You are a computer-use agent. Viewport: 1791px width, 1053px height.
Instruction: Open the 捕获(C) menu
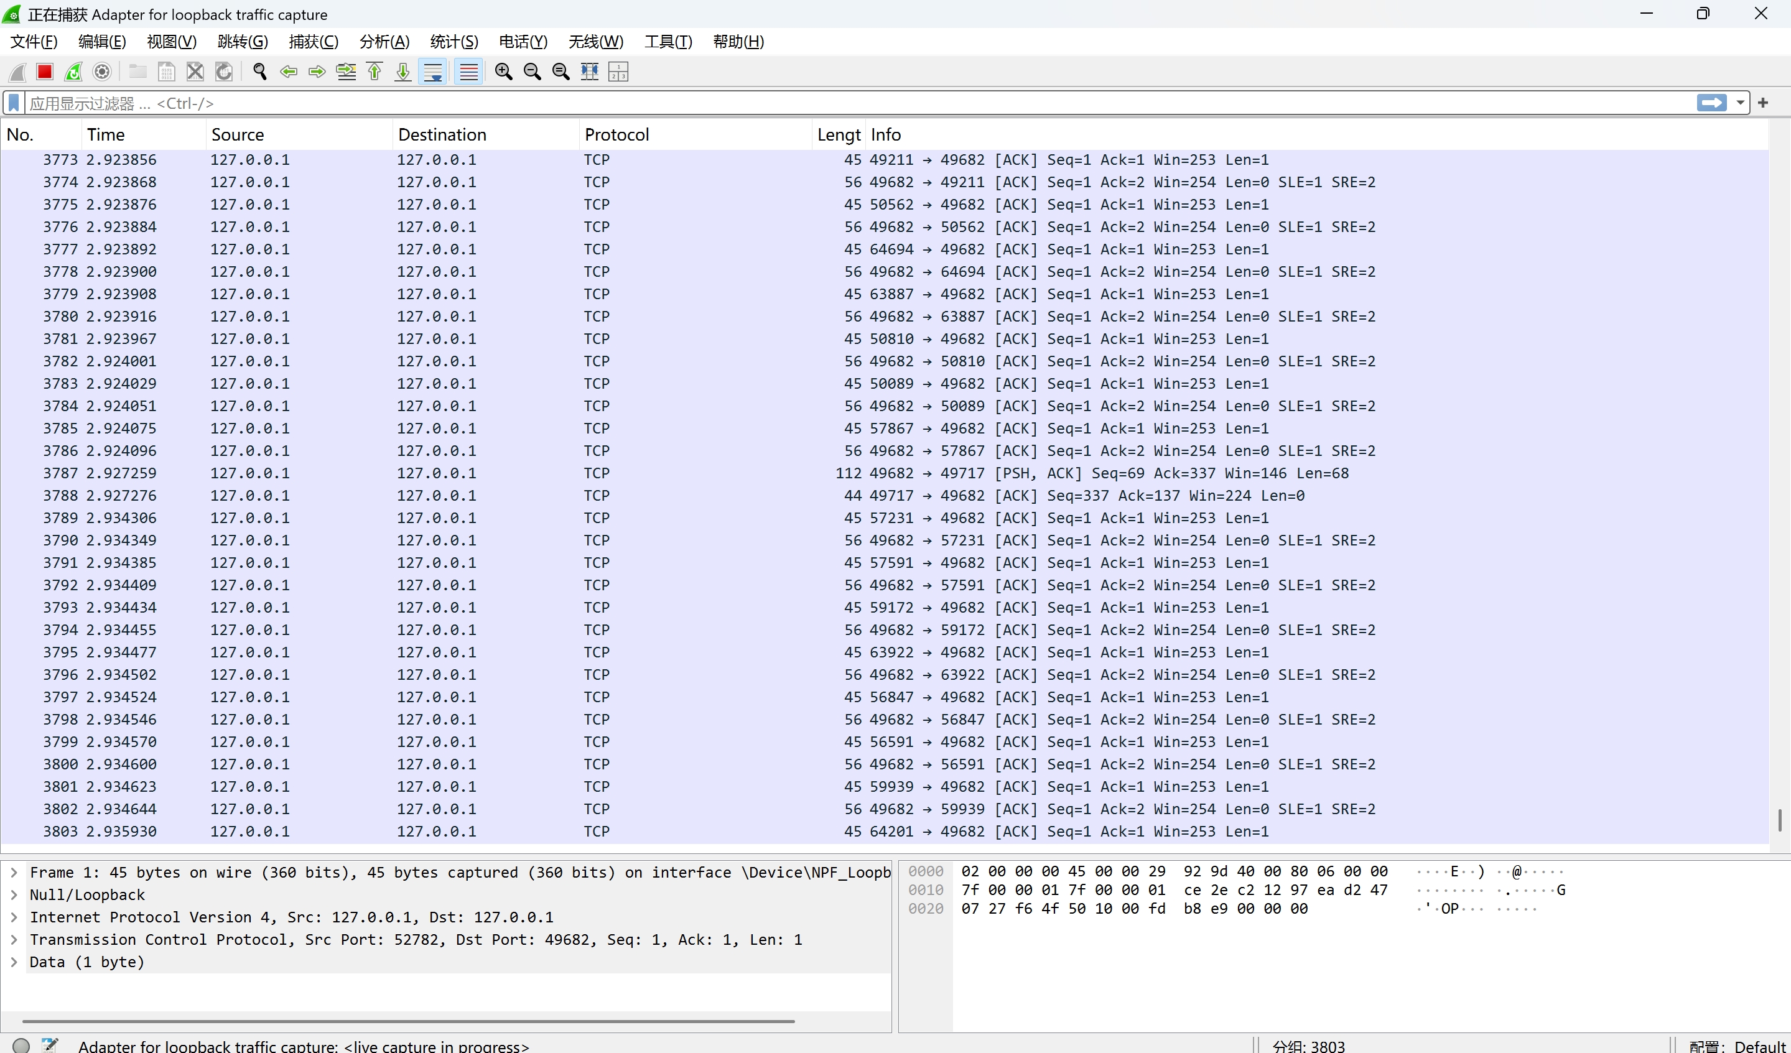[x=314, y=42]
